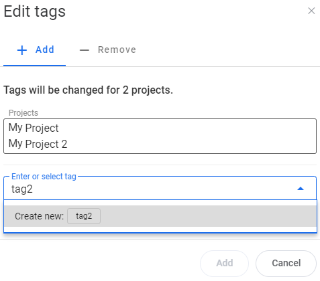This screenshot has width=320, height=281.
Task: Select the Create new tag2 option
Action: pyautogui.click(x=160, y=216)
